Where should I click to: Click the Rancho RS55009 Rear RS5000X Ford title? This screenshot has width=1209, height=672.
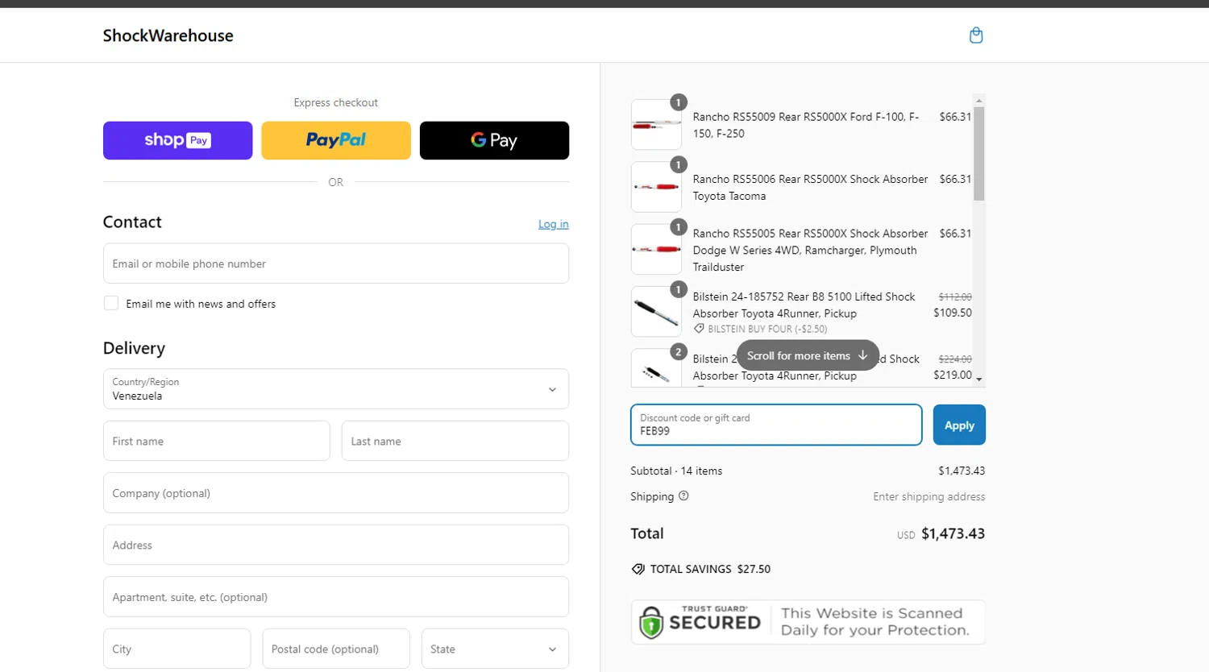[806, 125]
